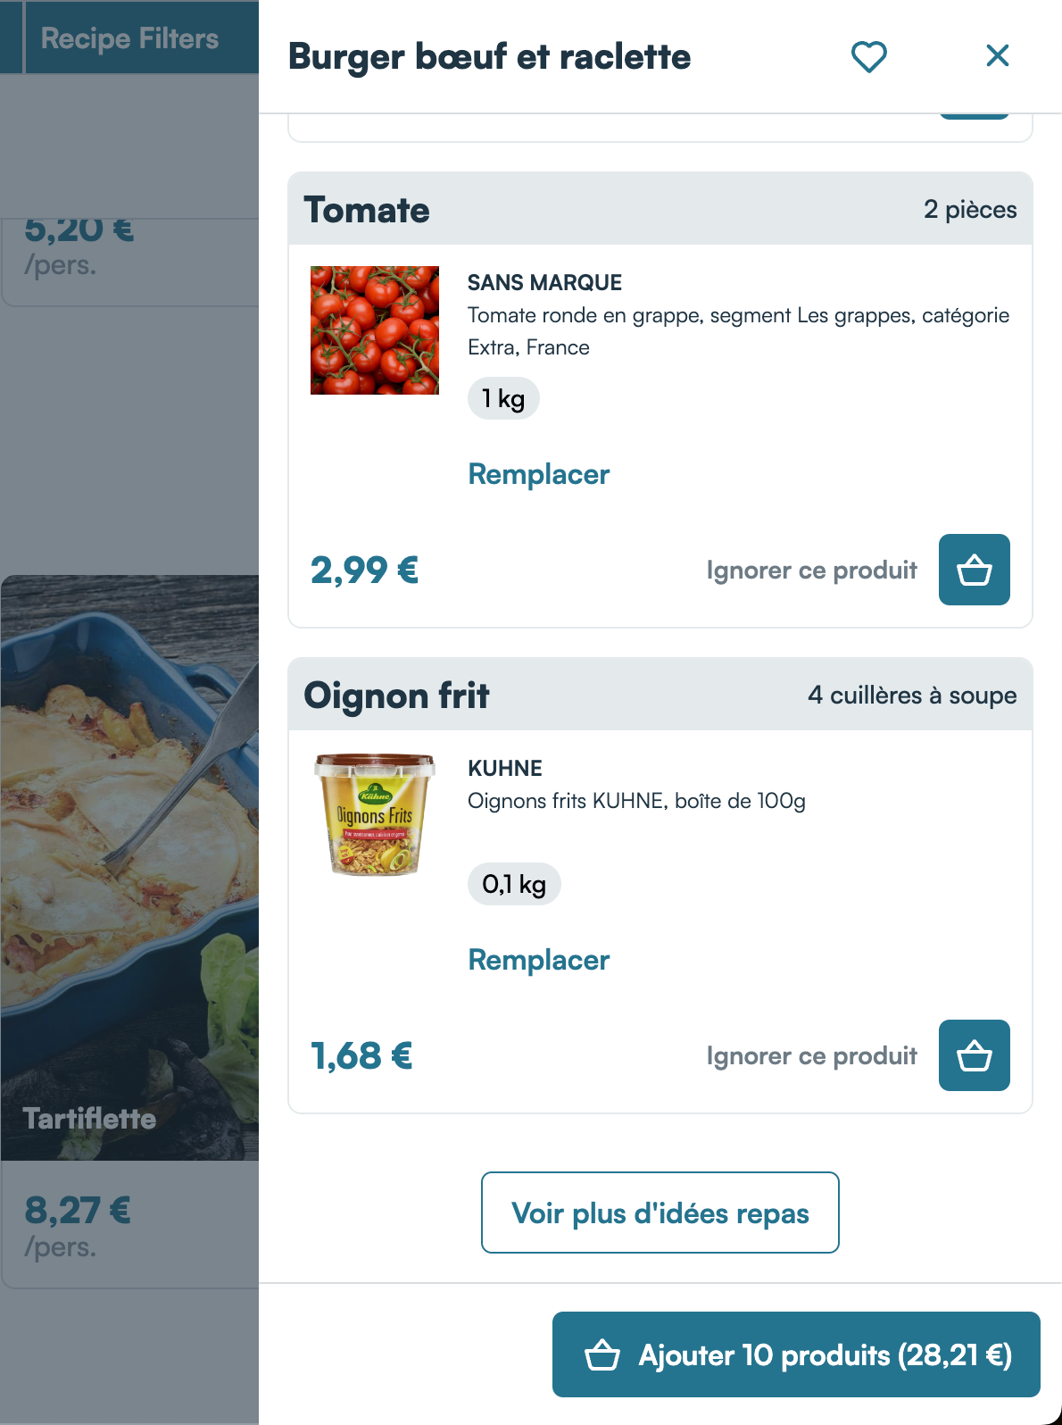Click Remplacer under the tomato product

(x=539, y=474)
